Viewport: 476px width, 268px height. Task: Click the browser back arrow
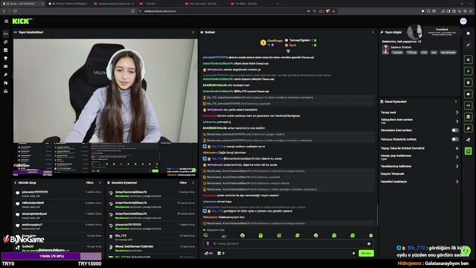pyautogui.click(x=4, y=11)
